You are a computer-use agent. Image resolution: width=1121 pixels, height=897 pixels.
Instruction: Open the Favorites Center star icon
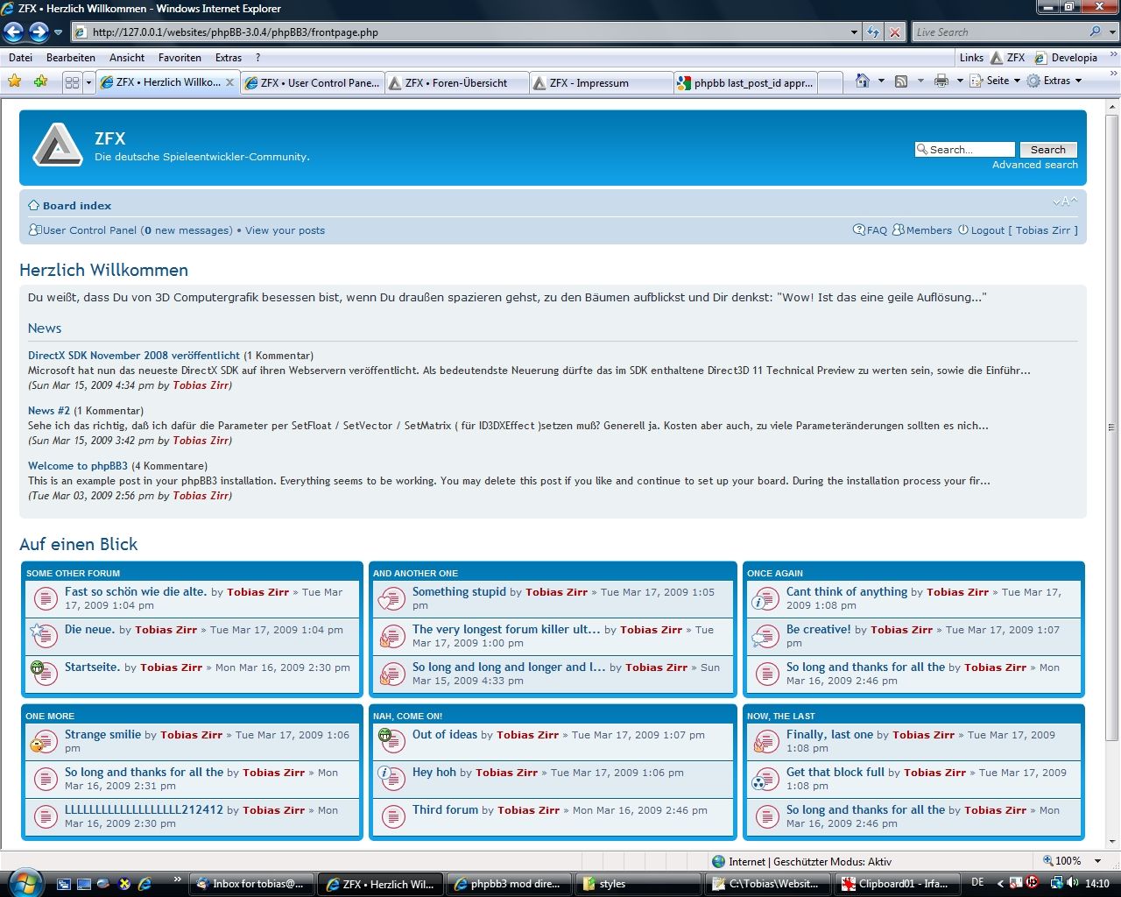pyautogui.click(x=14, y=81)
